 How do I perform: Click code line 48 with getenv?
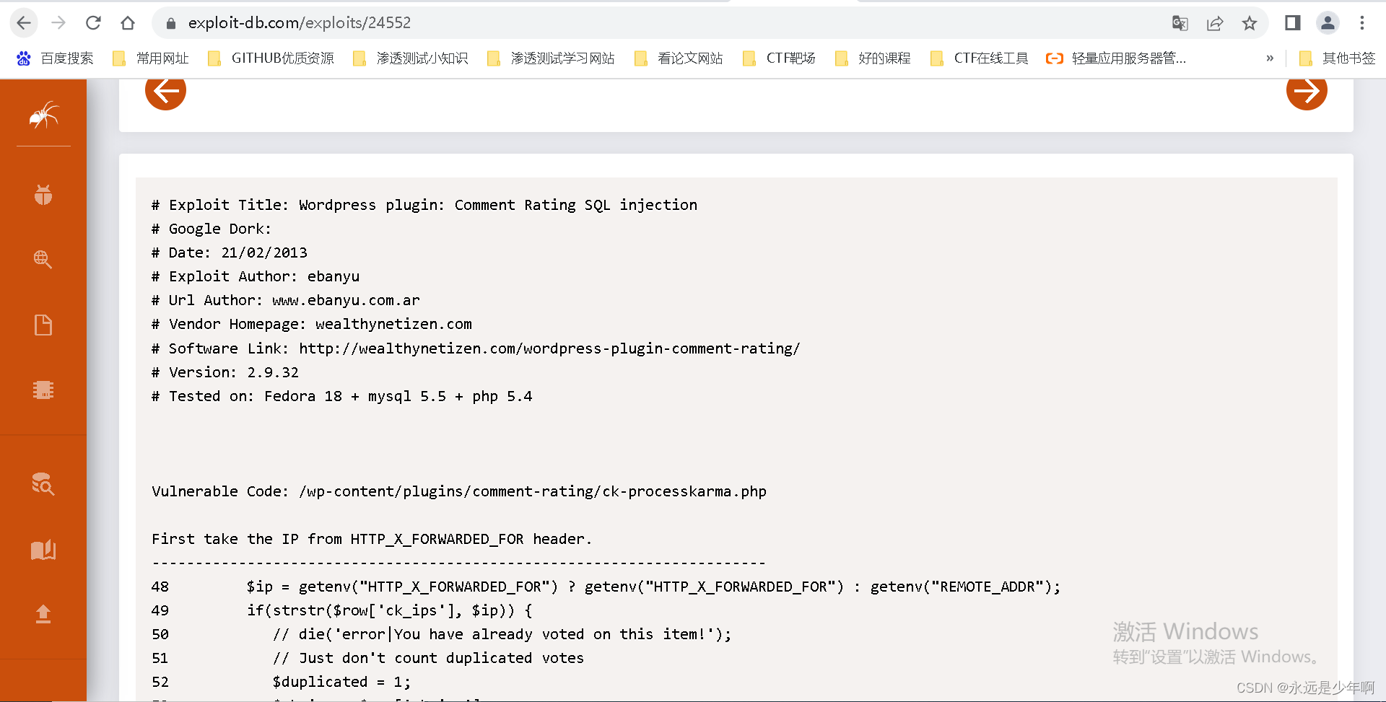pos(606,587)
